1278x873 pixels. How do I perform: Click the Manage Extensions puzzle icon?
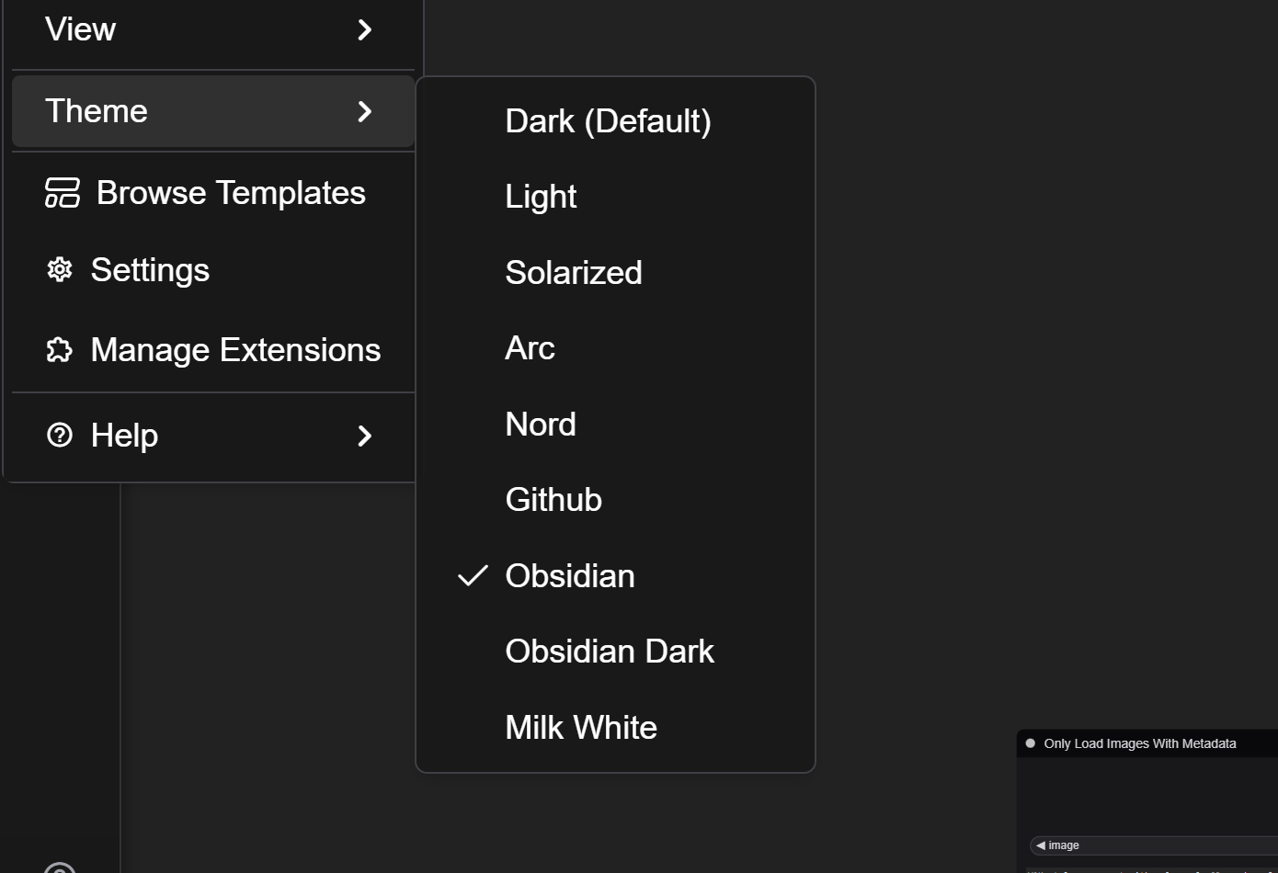60,349
